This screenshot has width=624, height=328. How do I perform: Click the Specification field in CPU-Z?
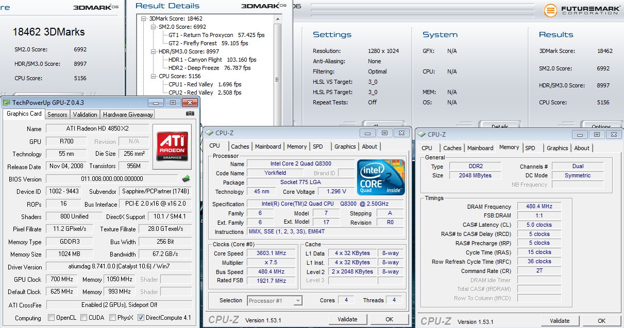pos(325,204)
